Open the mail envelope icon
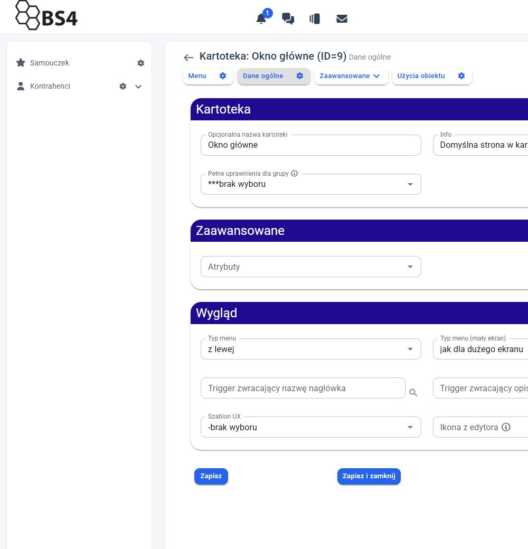This screenshot has width=528, height=549. (x=342, y=18)
